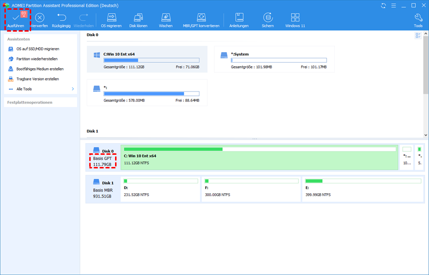Click the scroll-up arrow of upper pane

click(x=426, y=34)
